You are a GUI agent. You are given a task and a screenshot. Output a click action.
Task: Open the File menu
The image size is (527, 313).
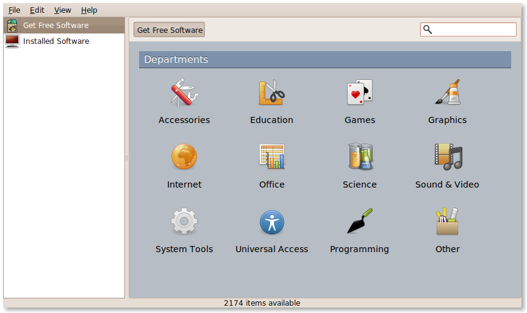click(14, 10)
